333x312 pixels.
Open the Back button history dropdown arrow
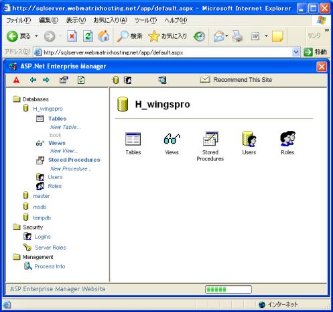(36, 36)
